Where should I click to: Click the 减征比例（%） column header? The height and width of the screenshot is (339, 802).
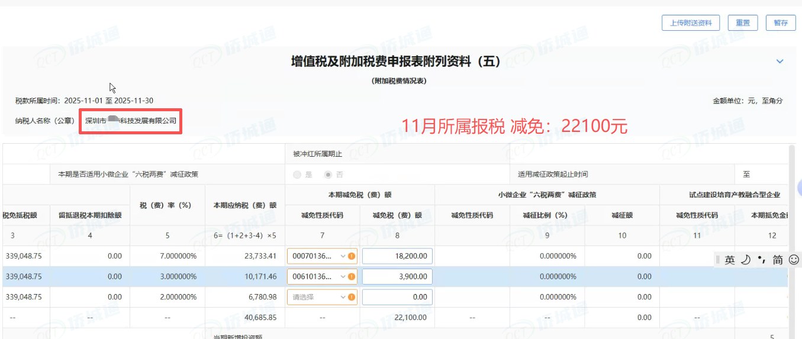click(547, 215)
